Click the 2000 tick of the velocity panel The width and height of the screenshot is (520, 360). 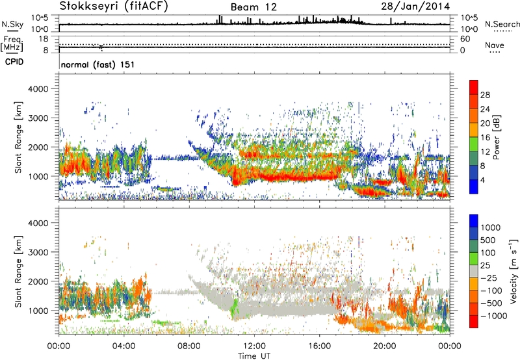38,281
